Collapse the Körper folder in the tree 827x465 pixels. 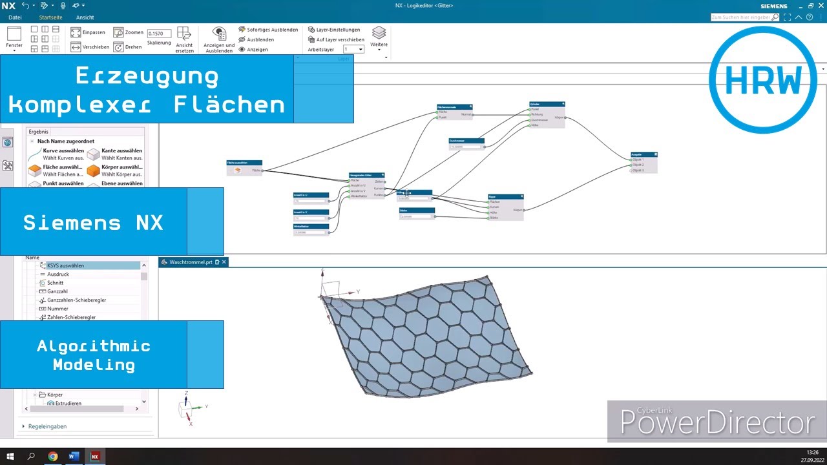[34, 395]
